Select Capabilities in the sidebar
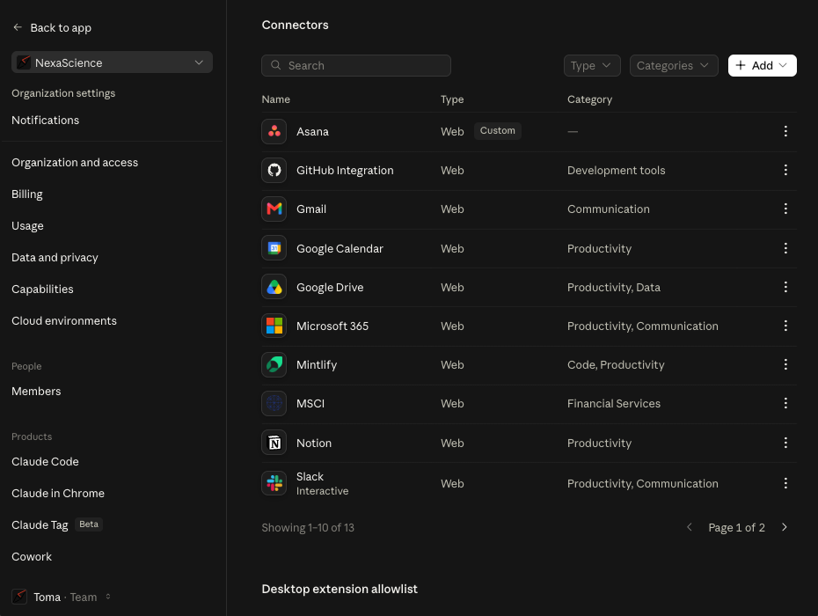The image size is (818, 616). 42,290
